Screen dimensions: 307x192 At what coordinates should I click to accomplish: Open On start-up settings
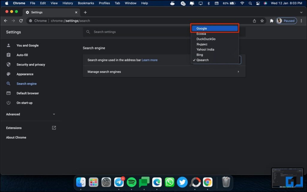tap(25, 103)
